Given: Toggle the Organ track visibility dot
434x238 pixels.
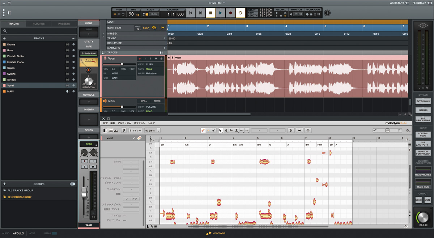Looking at the screenshot, I should pos(73,68).
